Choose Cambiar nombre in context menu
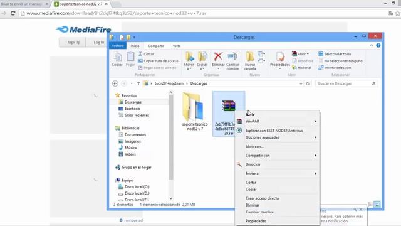This screenshot has height=226, width=401. [x=278, y=212]
